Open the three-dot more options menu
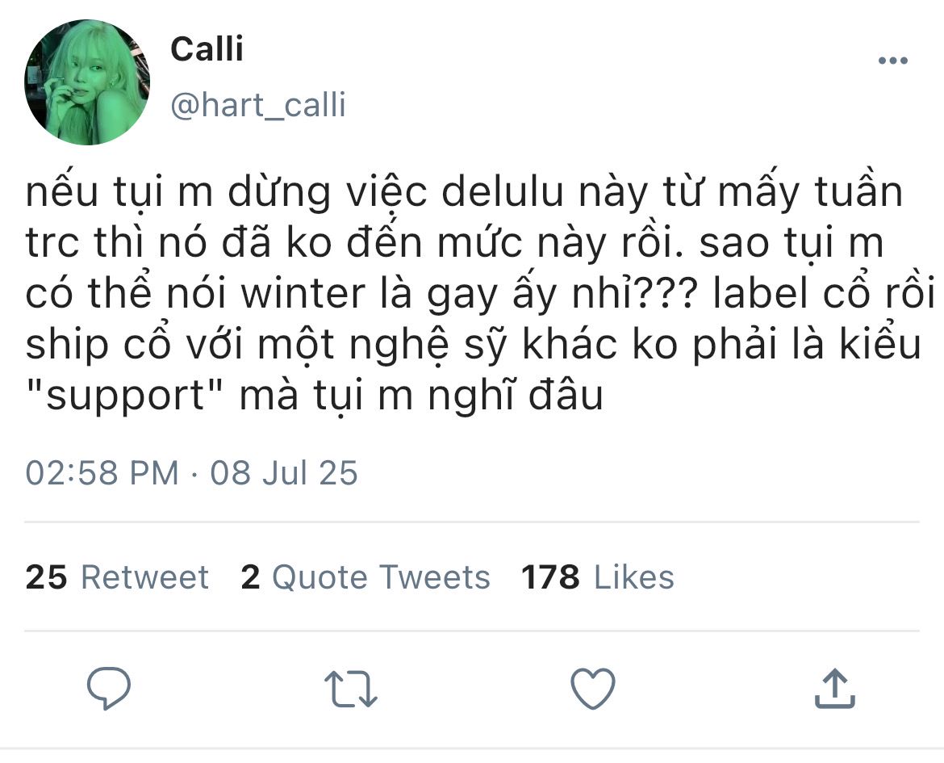944x763 pixels. [893, 61]
